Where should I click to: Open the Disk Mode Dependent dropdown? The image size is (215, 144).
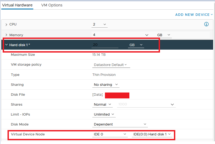coord(120,124)
